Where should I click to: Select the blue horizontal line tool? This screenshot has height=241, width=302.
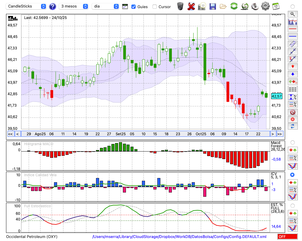pyautogui.click(x=293, y=36)
